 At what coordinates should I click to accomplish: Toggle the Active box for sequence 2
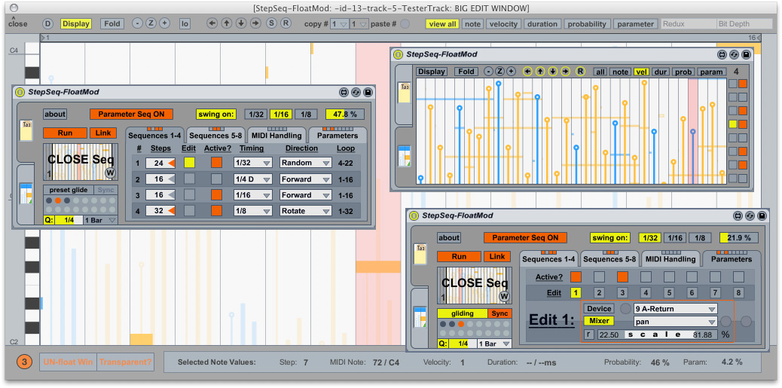[216, 179]
